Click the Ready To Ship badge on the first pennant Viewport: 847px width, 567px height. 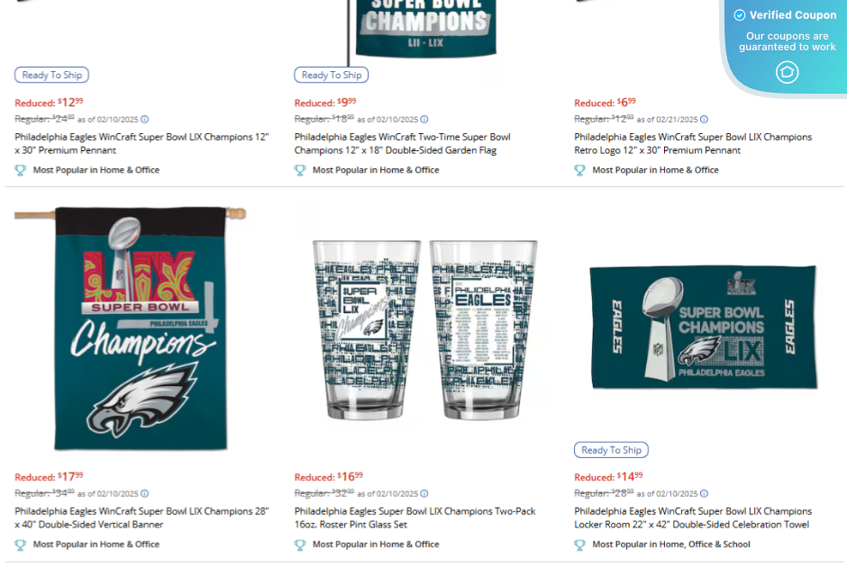tap(51, 75)
